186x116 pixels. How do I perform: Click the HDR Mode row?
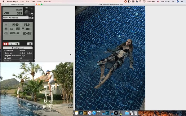click(x=18, y=61)
